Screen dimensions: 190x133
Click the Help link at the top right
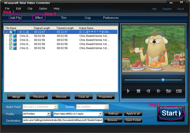154,9
